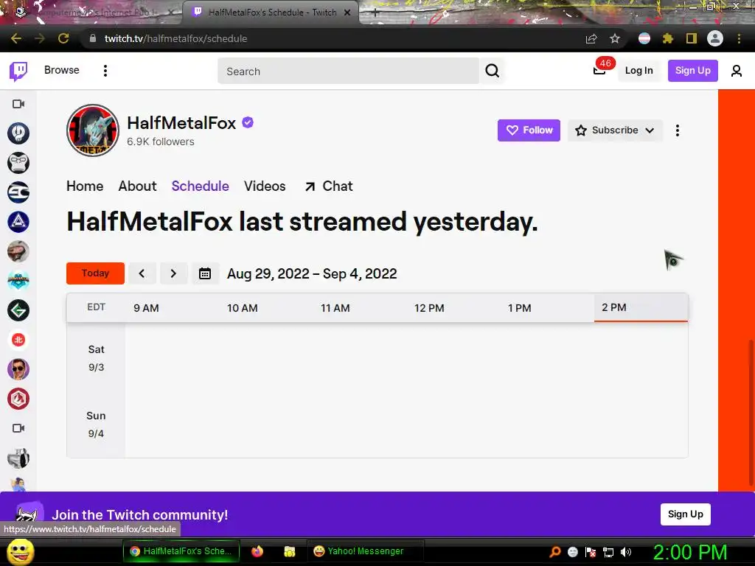The width and height of the screenshot is (755, 566).
Task: Click the address bar URL
Action: 175,38
